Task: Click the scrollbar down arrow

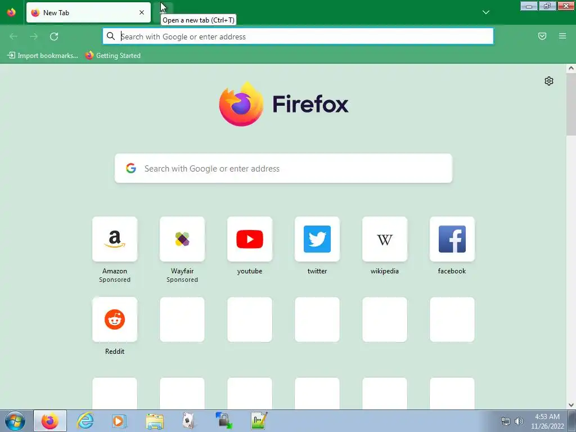Action: [x=571, y=405]
